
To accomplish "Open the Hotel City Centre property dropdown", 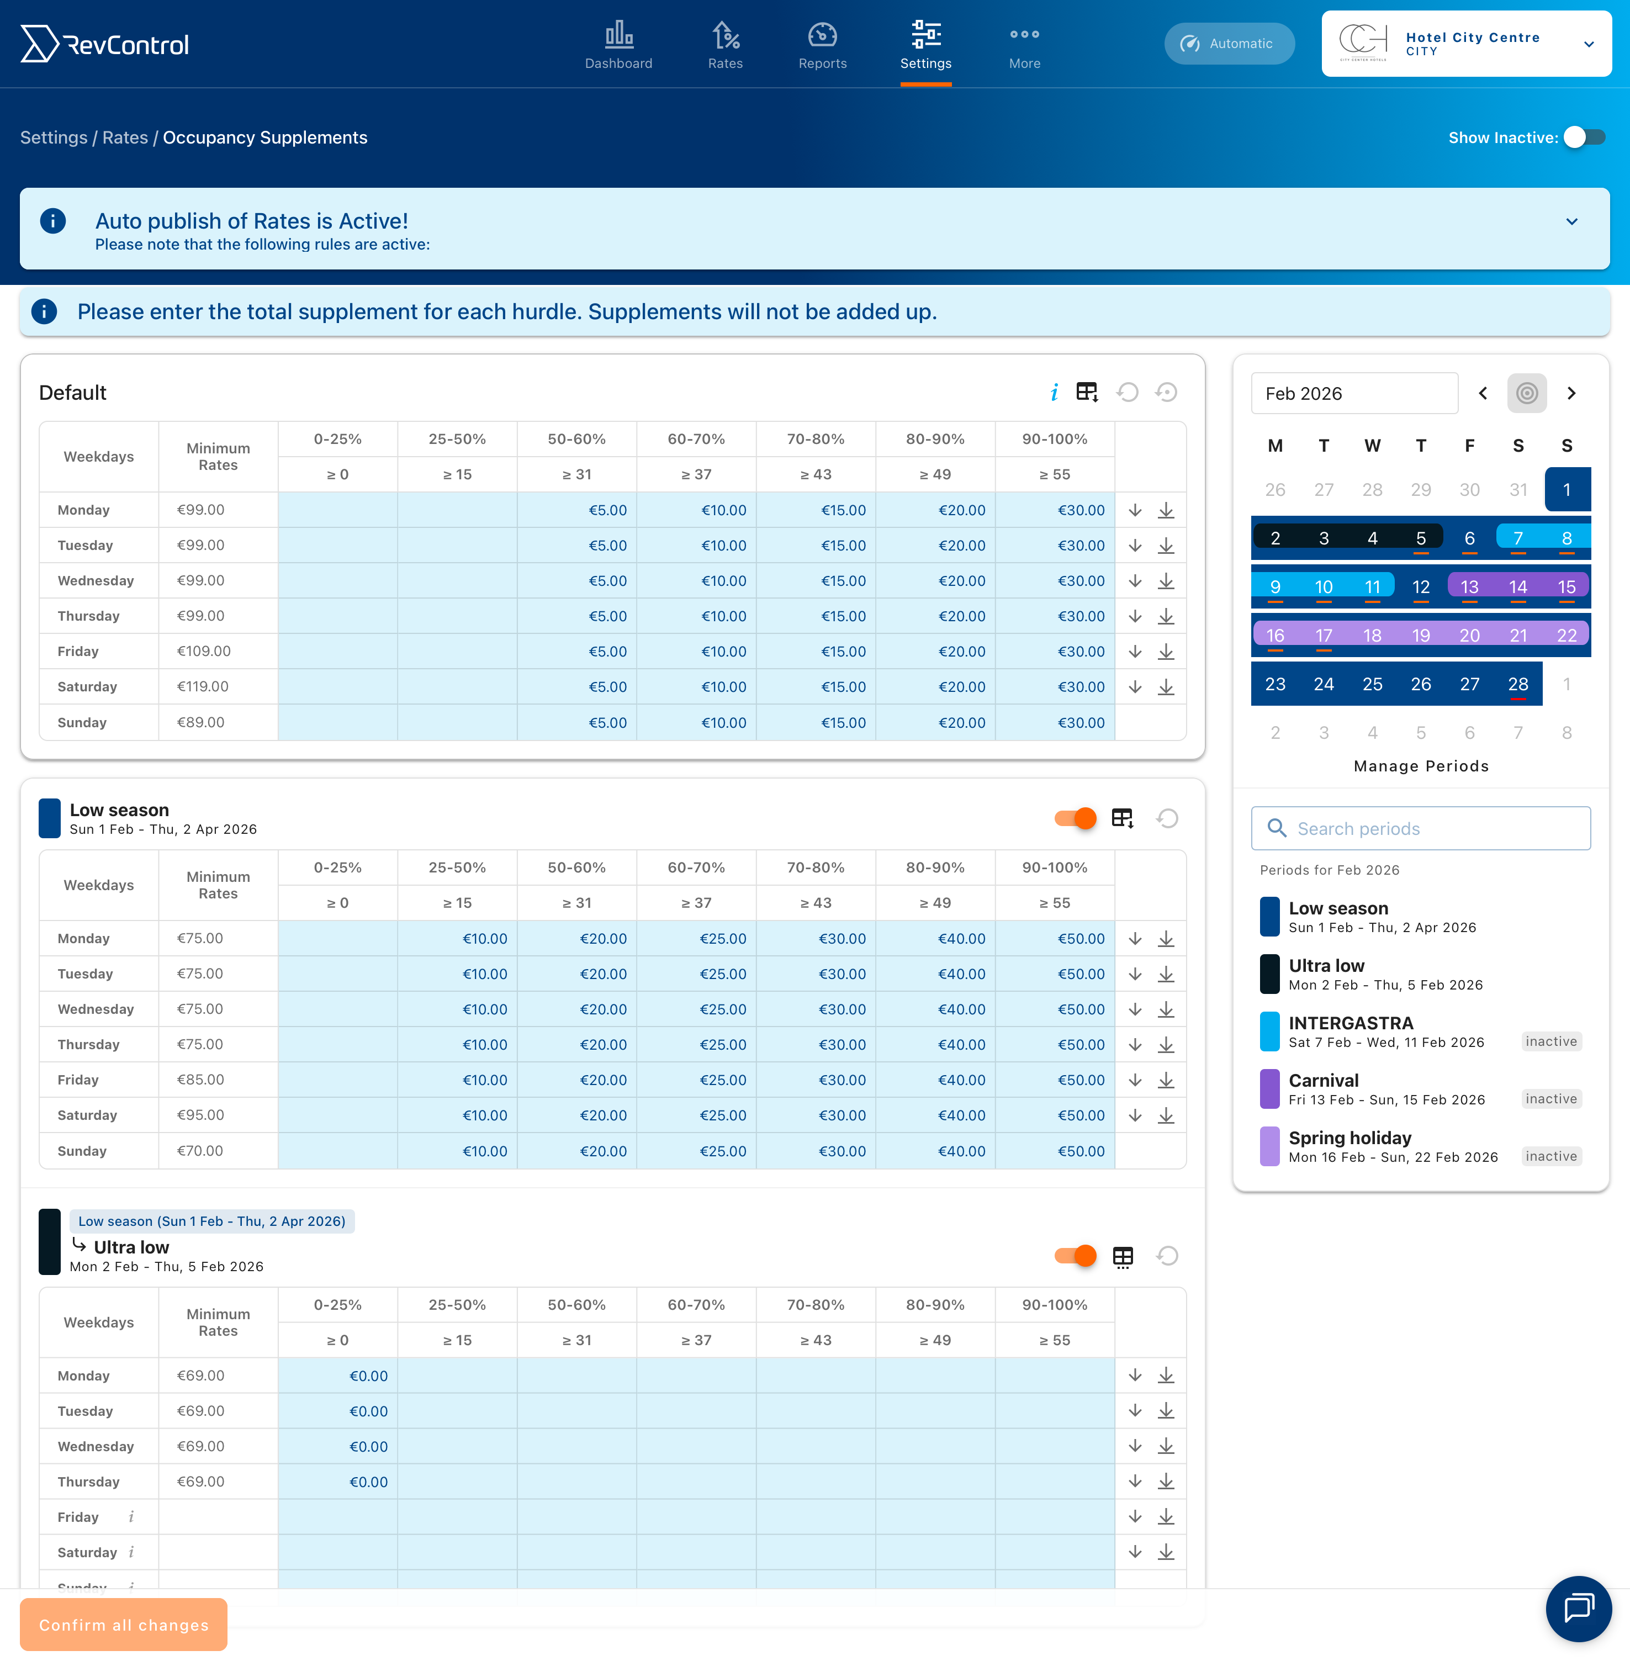I will coord(1588,45).
